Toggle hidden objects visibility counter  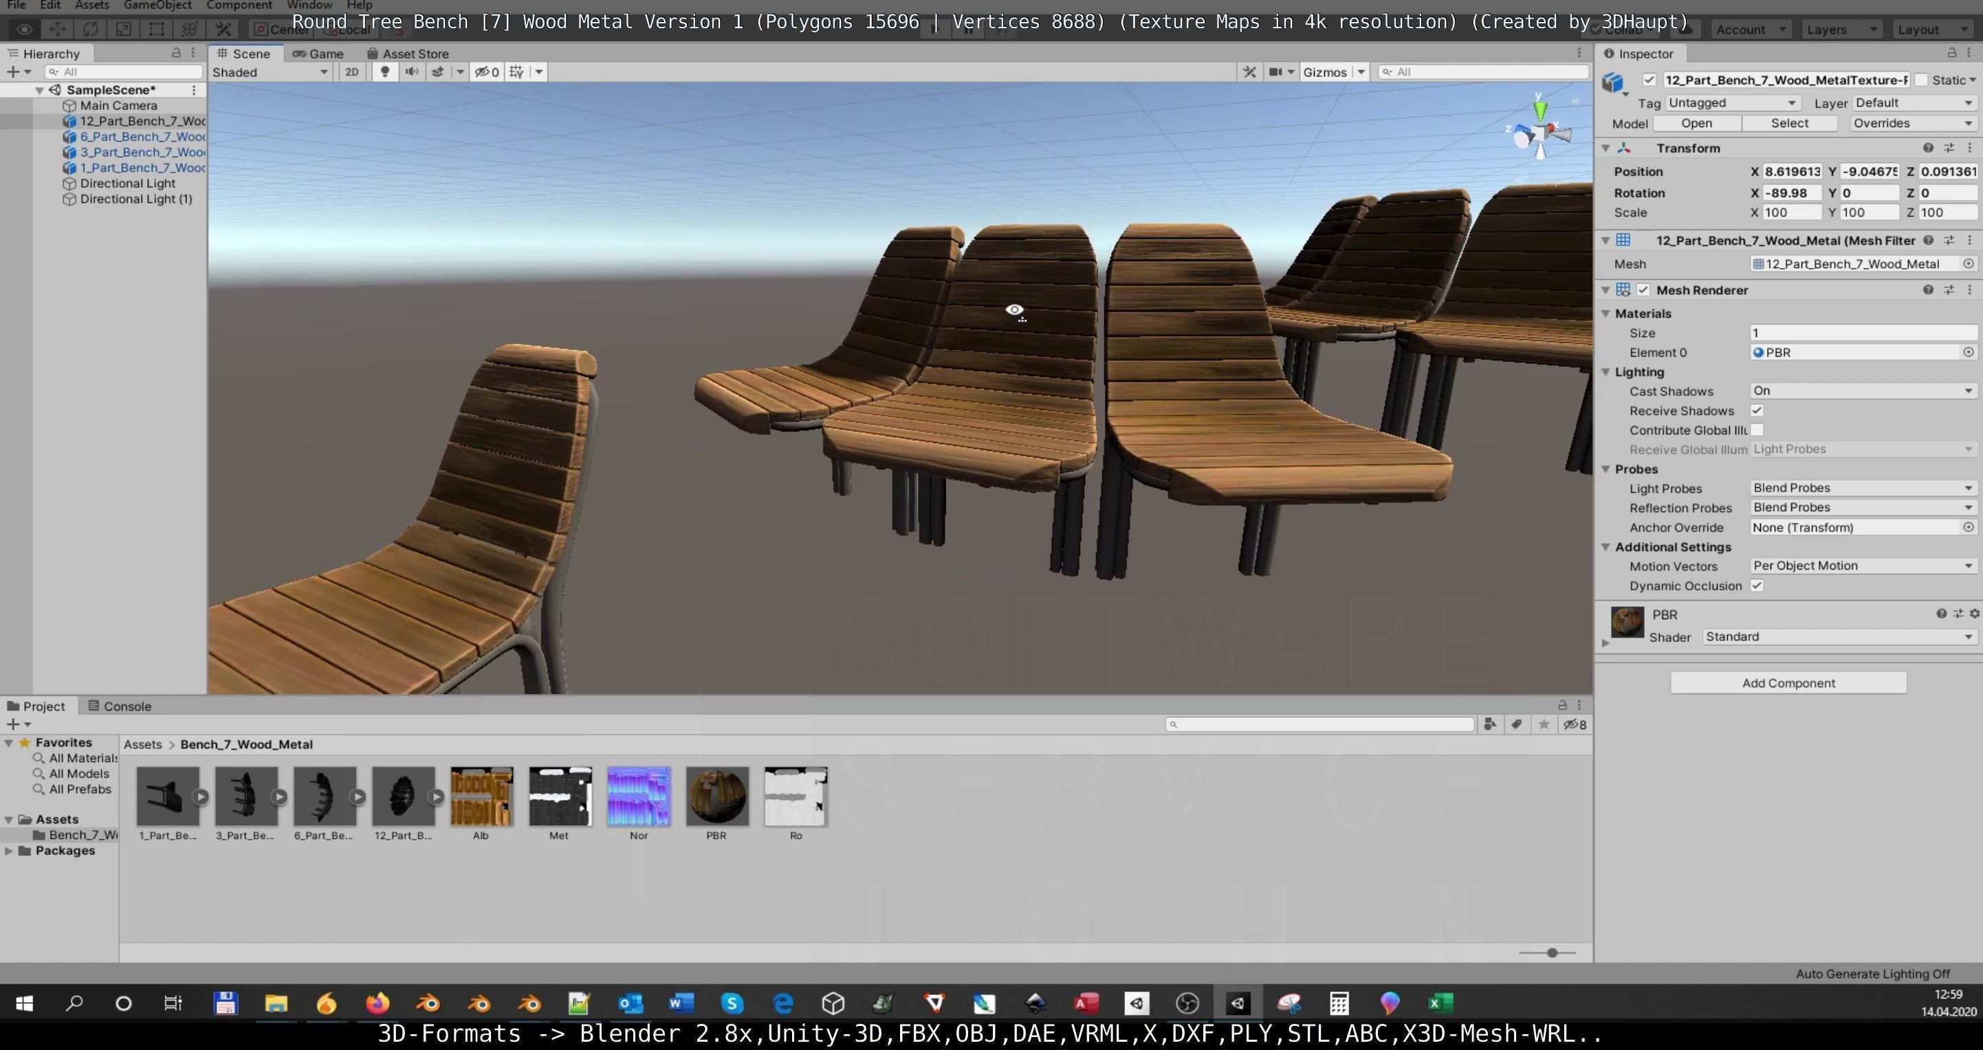click(487, 71)
